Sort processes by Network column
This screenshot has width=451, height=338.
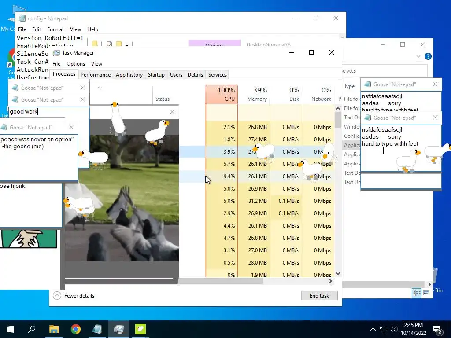(x=318, y=94)
